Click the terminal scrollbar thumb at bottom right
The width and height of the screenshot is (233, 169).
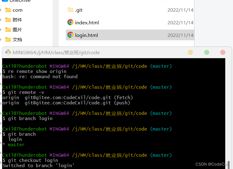coord(229,165)
